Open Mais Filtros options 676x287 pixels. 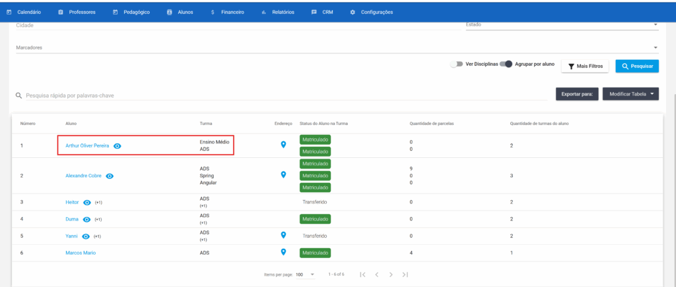(585, 66)
